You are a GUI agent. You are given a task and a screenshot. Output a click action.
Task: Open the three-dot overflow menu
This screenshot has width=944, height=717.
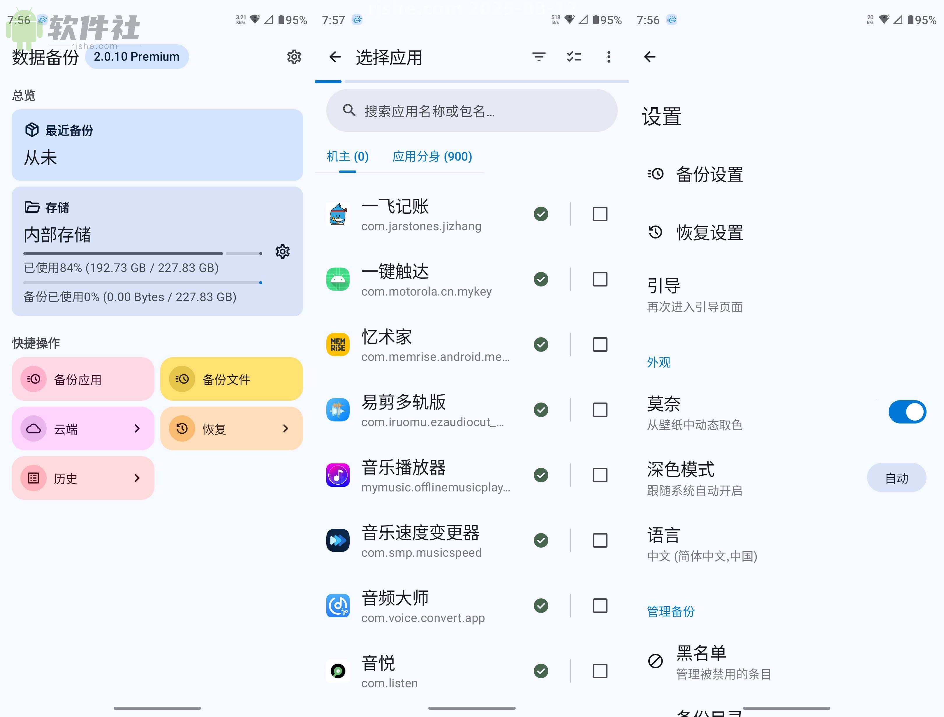click(x=609, y=57)
